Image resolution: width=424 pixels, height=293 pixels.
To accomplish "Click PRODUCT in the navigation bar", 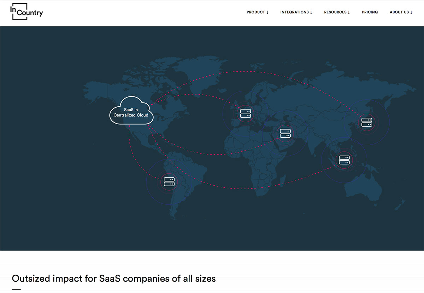I will point(255,12).
